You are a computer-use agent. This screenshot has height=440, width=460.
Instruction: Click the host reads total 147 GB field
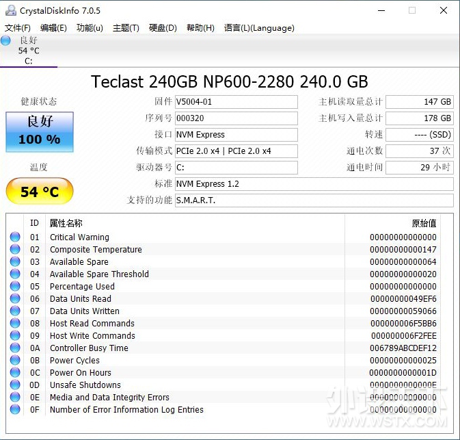tap(420, 102)
